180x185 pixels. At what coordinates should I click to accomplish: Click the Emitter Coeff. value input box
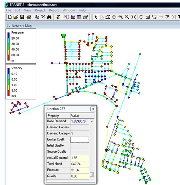point(80,140)
